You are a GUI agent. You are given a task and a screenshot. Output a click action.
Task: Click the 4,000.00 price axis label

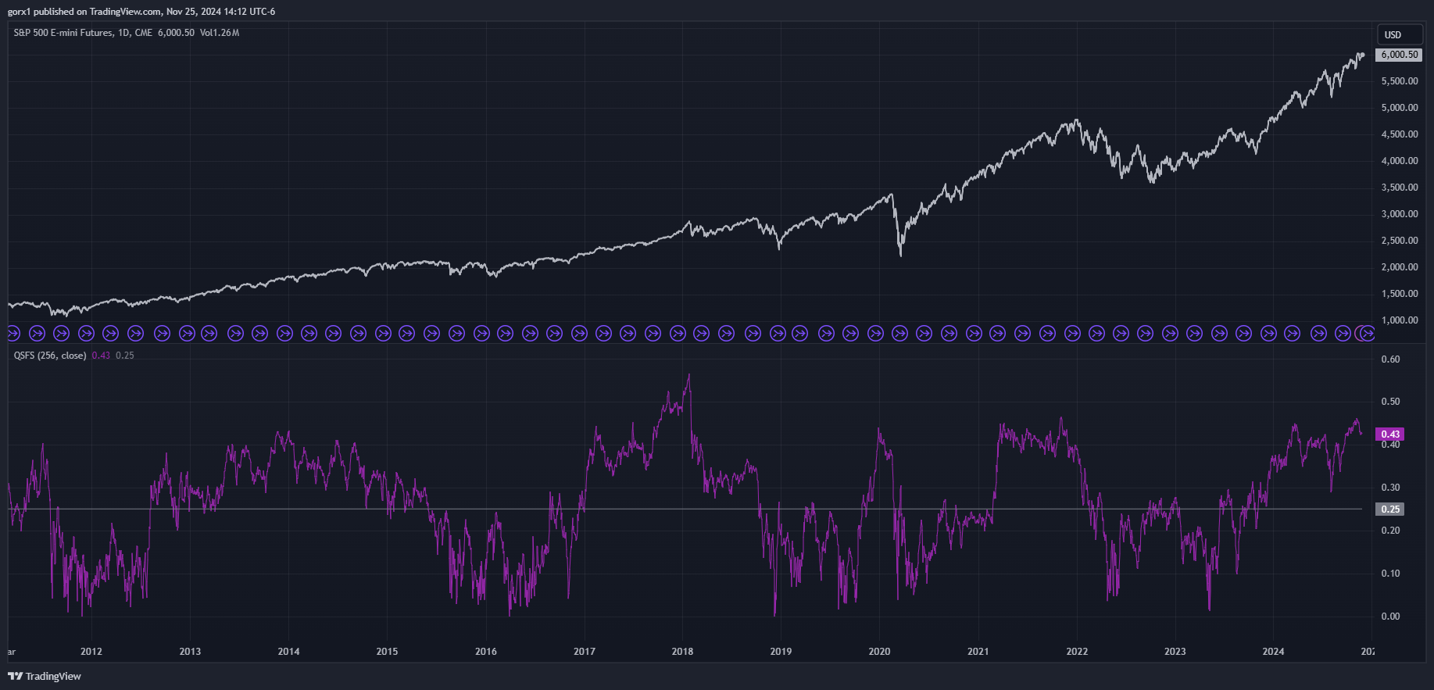pyautogui.click(x=1400, y=161)
